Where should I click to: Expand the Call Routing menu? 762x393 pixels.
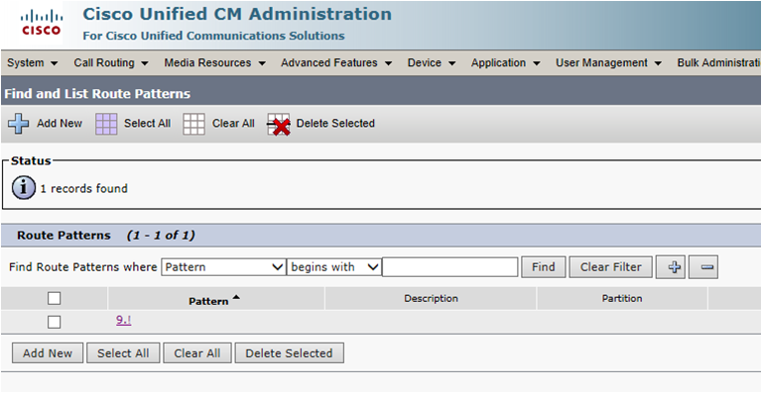pyautogui.click(x=111, y=63)
